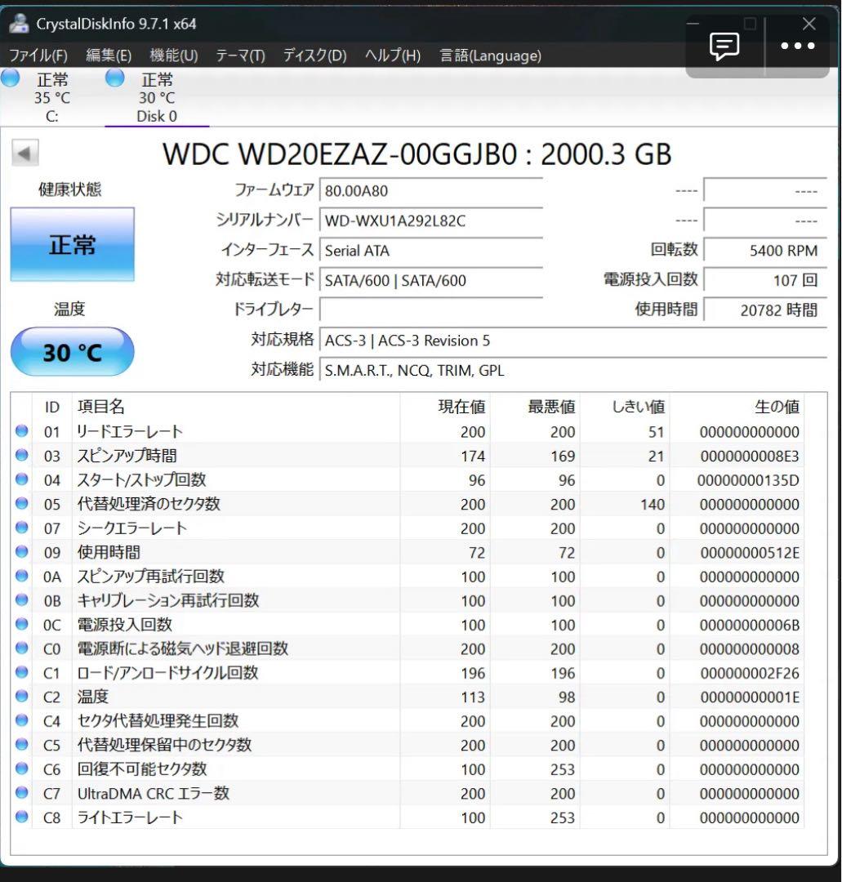Click the ドライブレター input field
The image size is (842, 882).
coord(431,310)
